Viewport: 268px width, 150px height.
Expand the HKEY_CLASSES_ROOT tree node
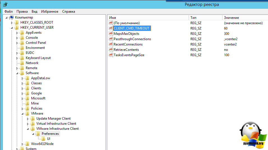[x=12, y=22]
